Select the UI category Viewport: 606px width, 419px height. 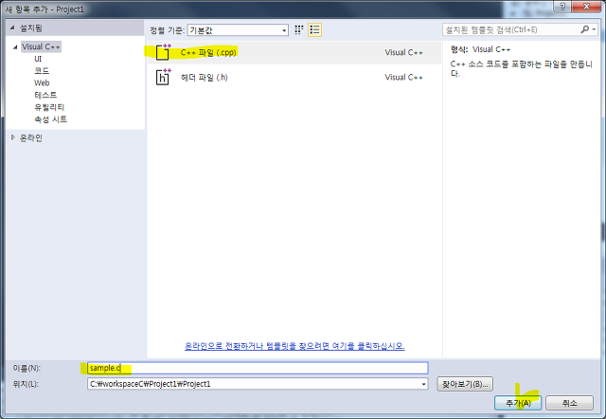click(38, 59)
